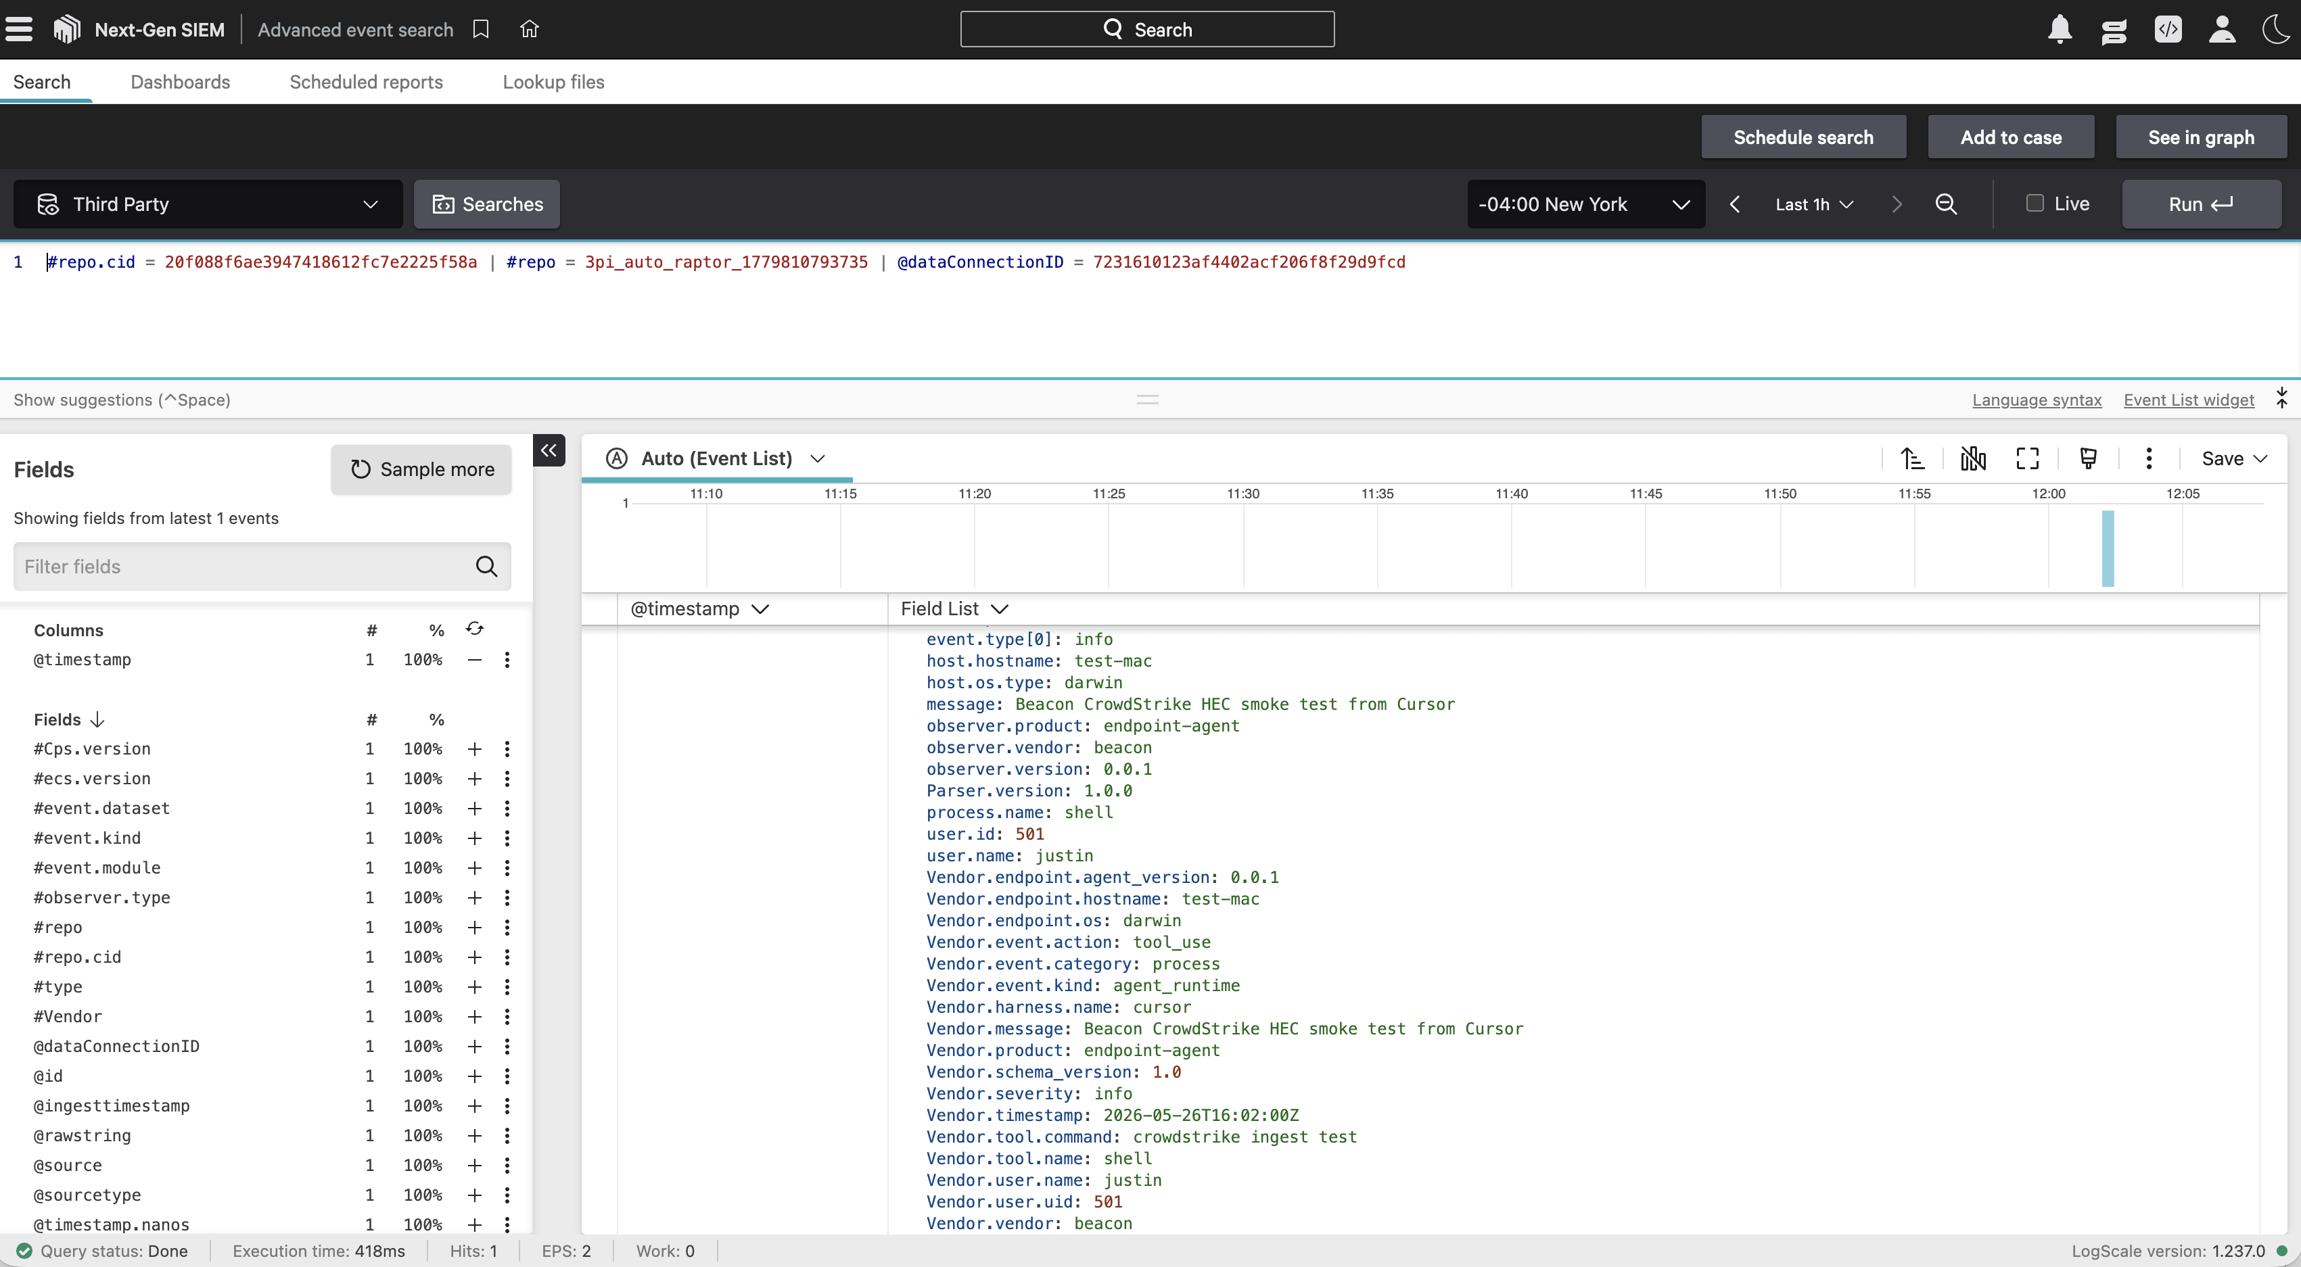Select the @sourcetype field
The height and width of the screenshot is (1267, 2301).
(x=87, y=1195)
